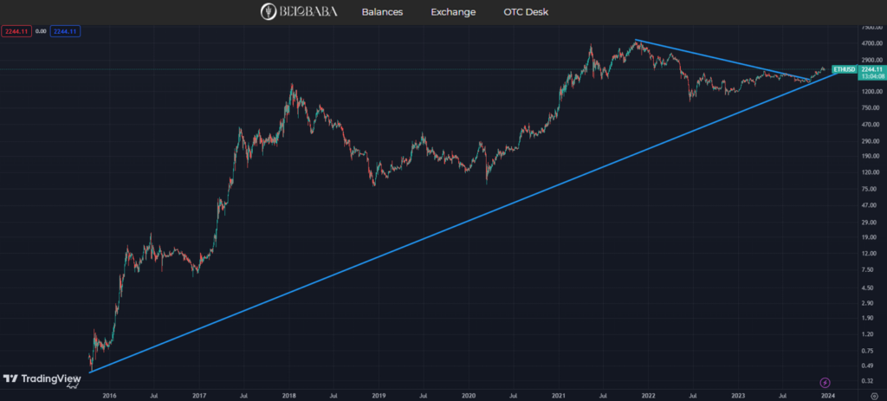Click the 2021 label on time axis
Image resolution: width=887 pixels, height=401 pixels.
pos(558,394)
